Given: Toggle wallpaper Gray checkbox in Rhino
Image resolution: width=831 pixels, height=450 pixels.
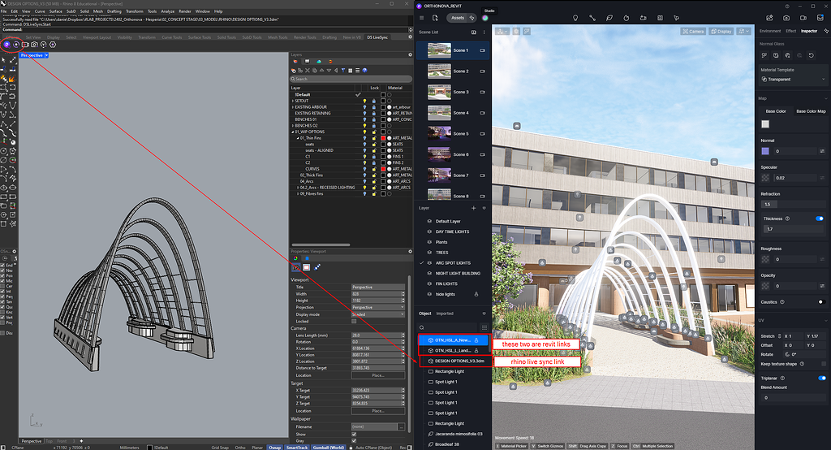Looking at the screenshot, I should coord(354,441).
